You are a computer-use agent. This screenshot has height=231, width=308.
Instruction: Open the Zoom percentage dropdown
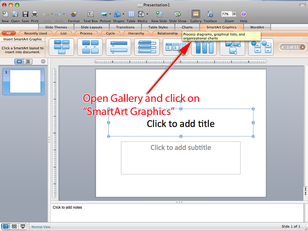coord(234,14)
